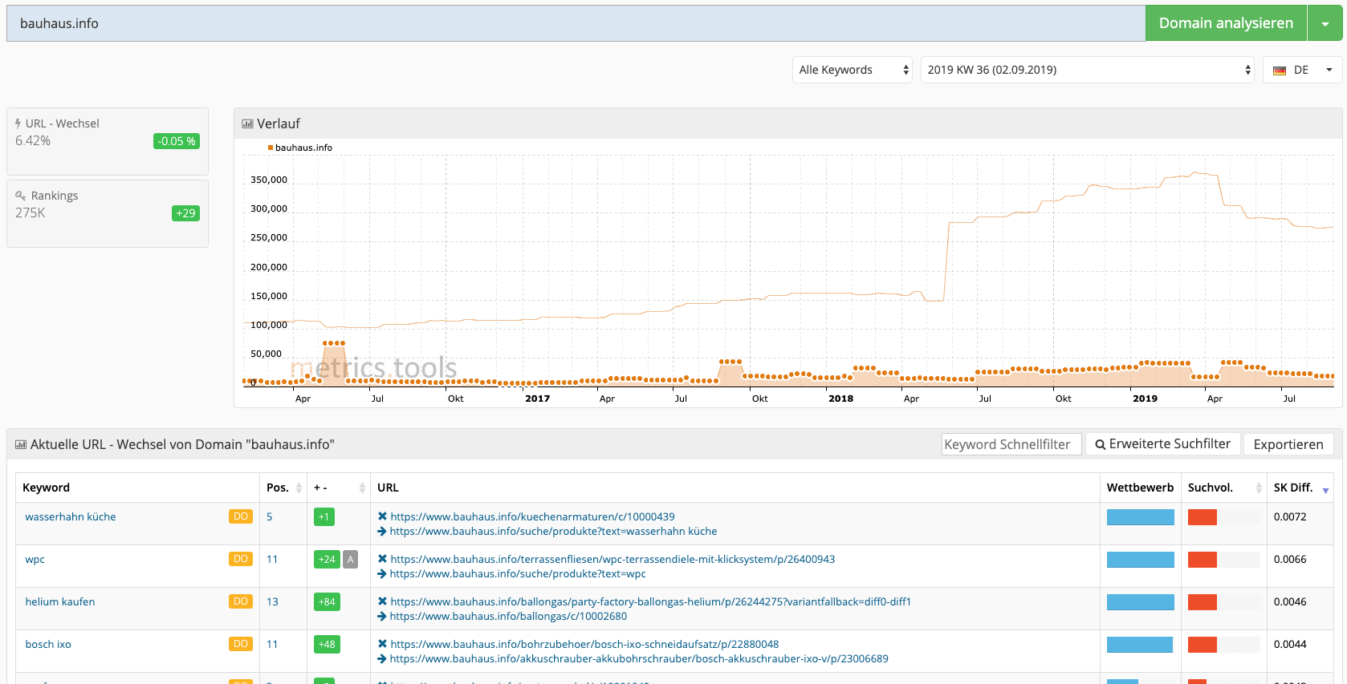The image size is (1347, 684).
Task: Click DO badge for bosch ixo
Action: [241, 644]
